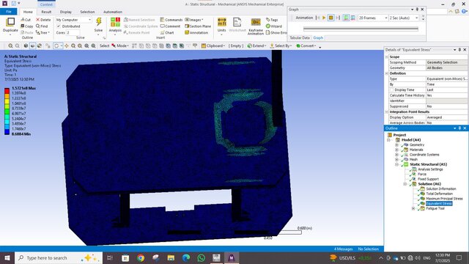Stop the animation playback
469x264 pixels.
pyautogui.click(x=330, y=18)
